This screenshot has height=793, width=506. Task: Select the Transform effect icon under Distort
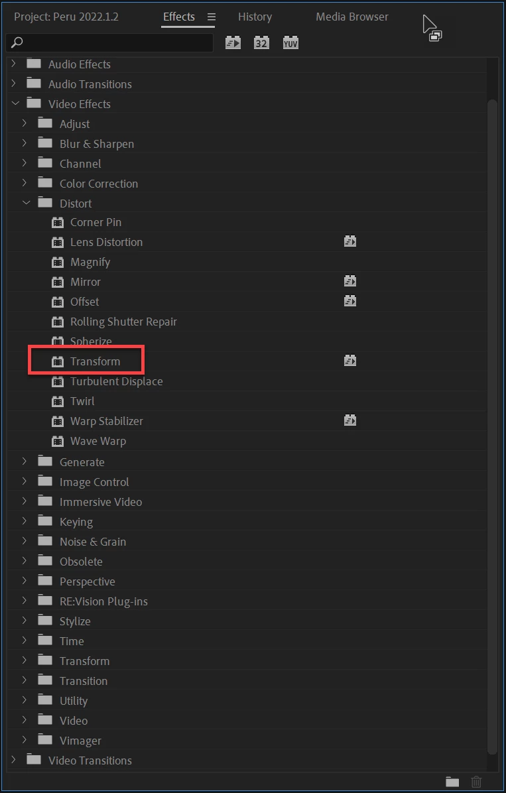(58, 361)
